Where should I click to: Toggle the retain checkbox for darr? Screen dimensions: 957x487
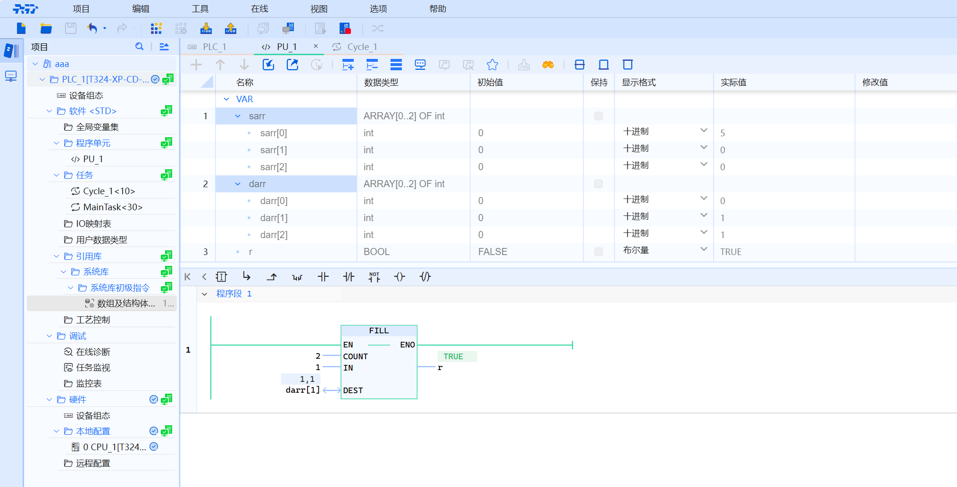coord(599,184)
